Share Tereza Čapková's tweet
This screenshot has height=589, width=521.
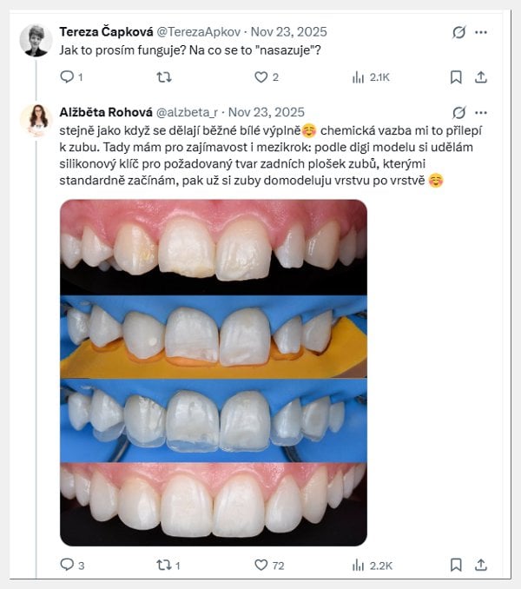pos(481,77)
